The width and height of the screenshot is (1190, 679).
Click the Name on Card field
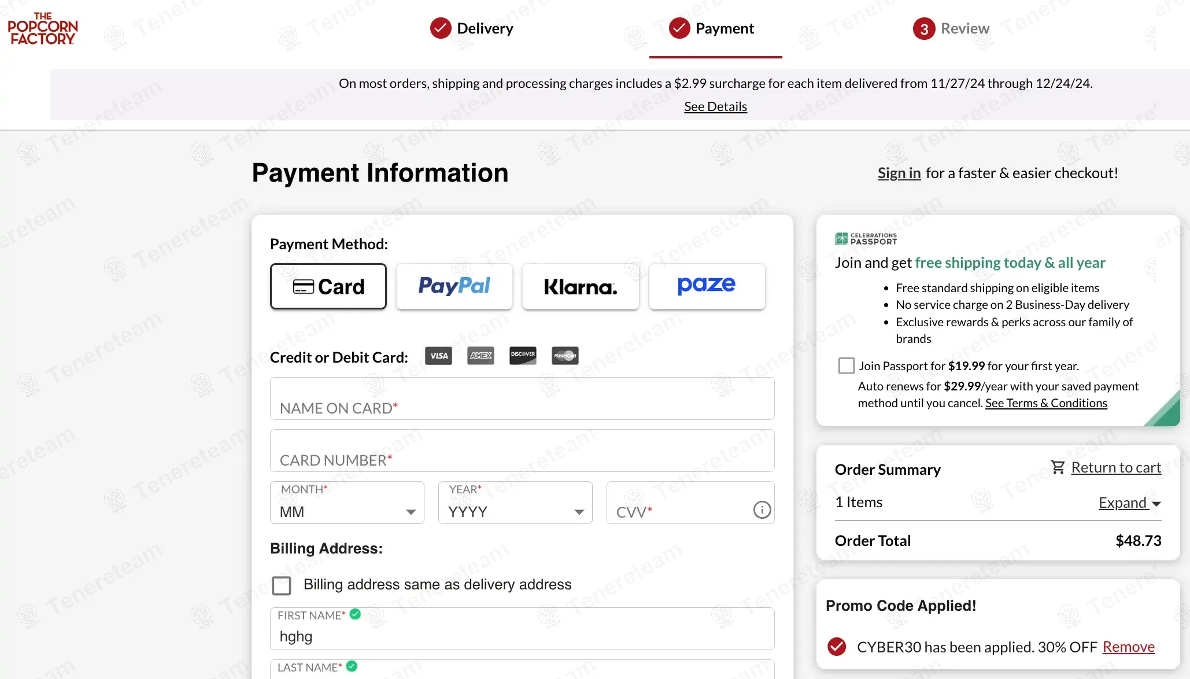tap(522, 398)
